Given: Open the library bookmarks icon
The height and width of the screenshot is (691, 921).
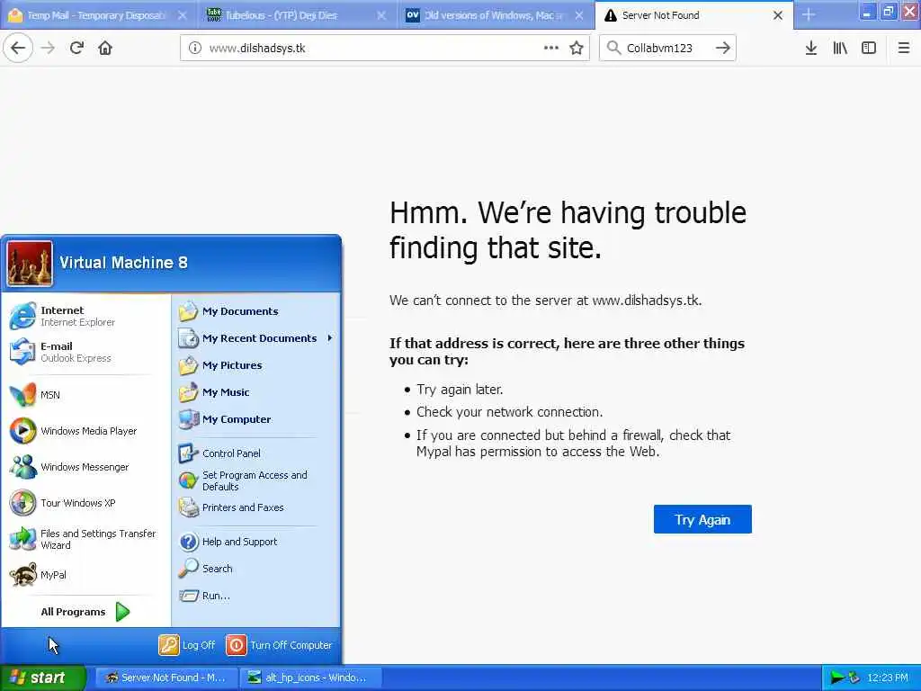Looking at the screenshot, I should click(840, 48).
